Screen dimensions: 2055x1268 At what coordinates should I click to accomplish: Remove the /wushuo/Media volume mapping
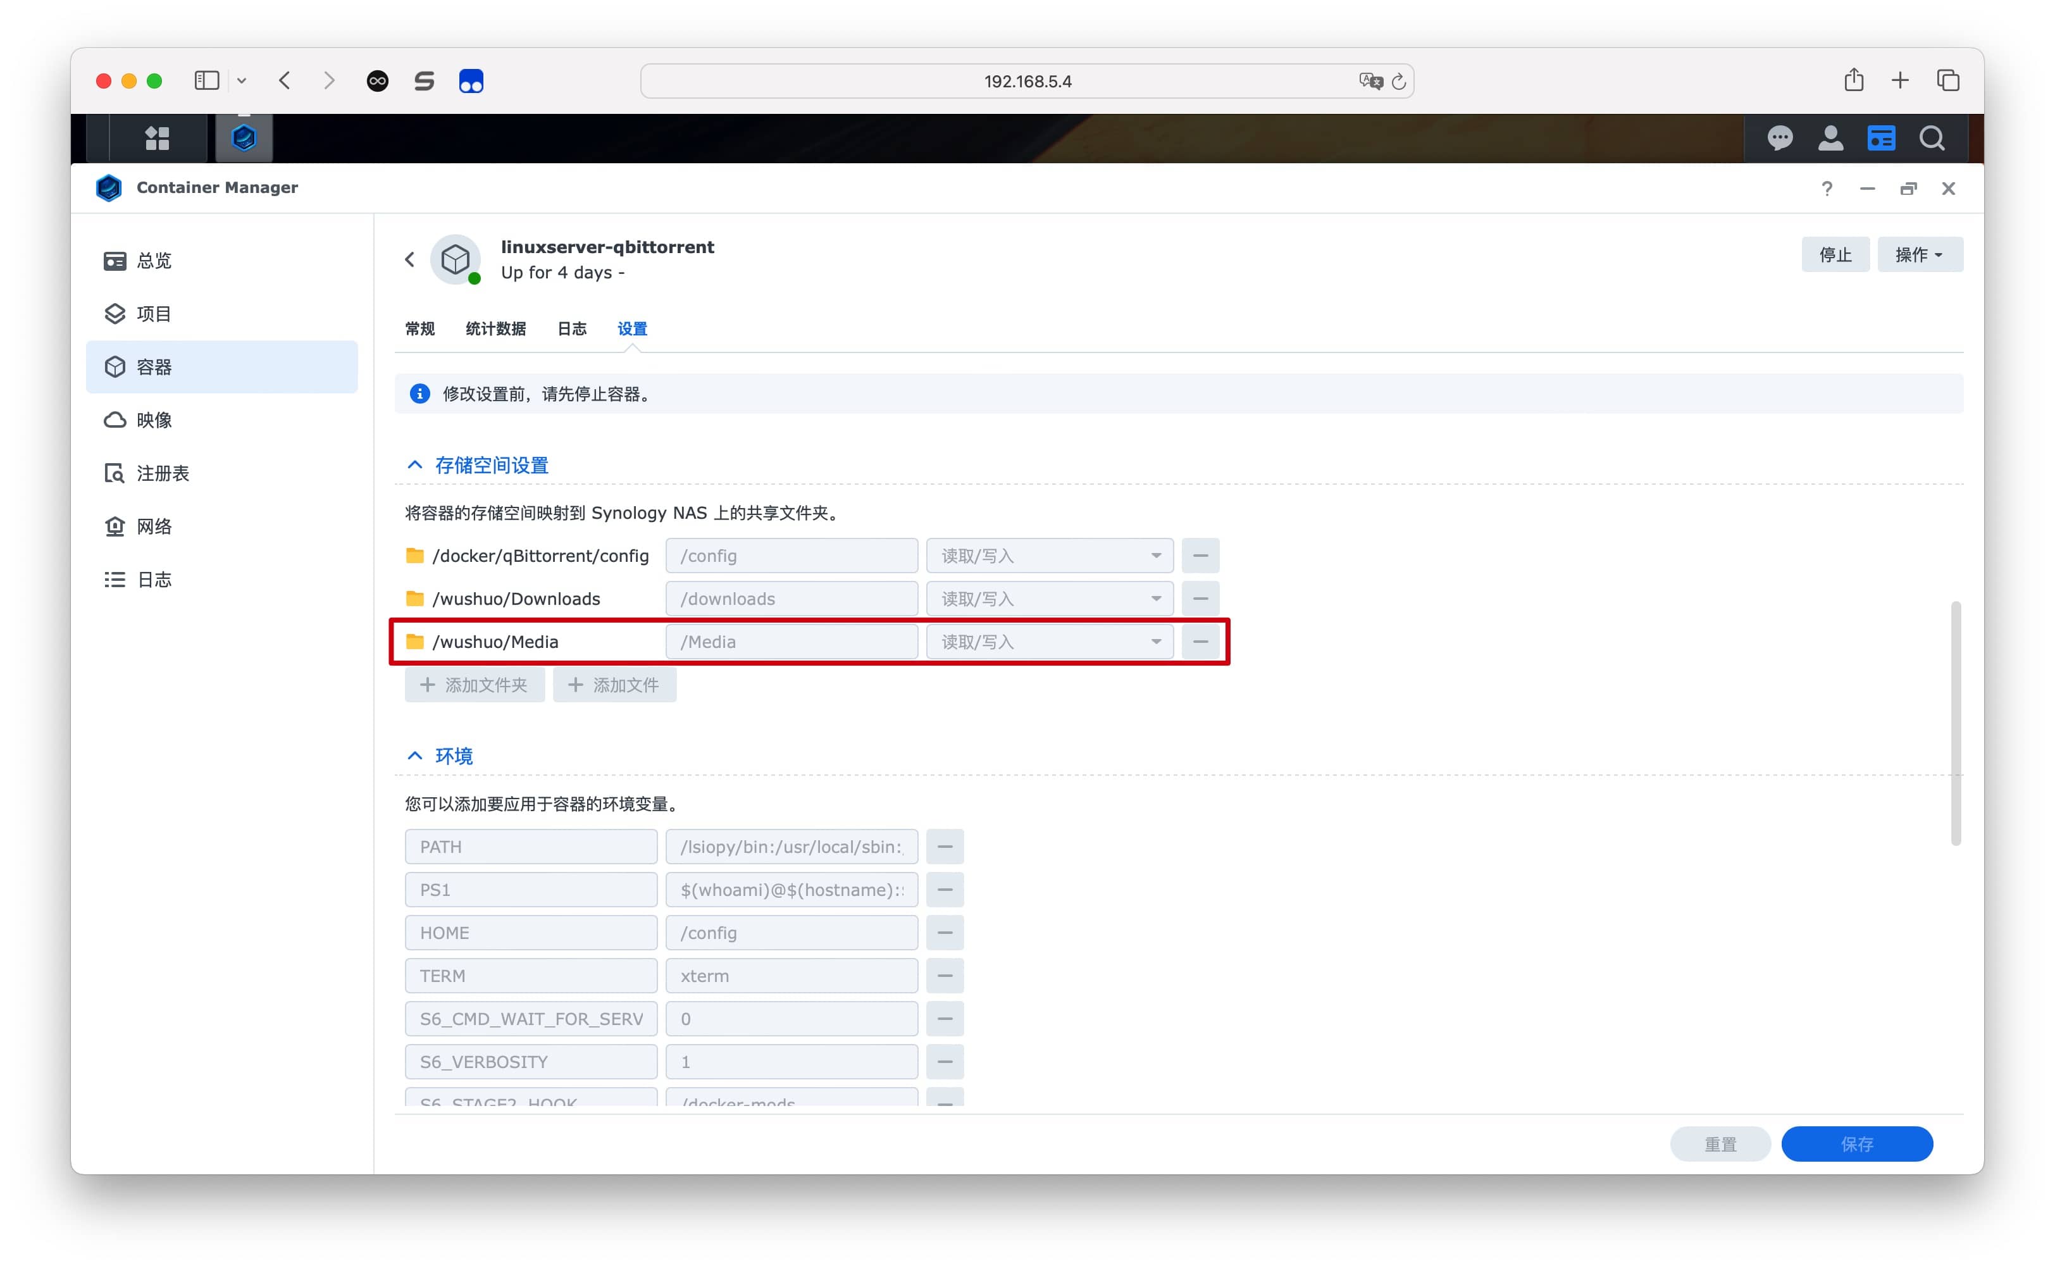pos(1200,642)
